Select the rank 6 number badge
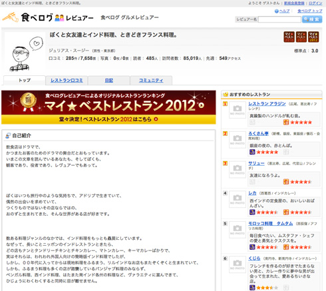Image resolution: width=326 pixels, height=291 pixels. pyautogui.click(x=225, y=258)
